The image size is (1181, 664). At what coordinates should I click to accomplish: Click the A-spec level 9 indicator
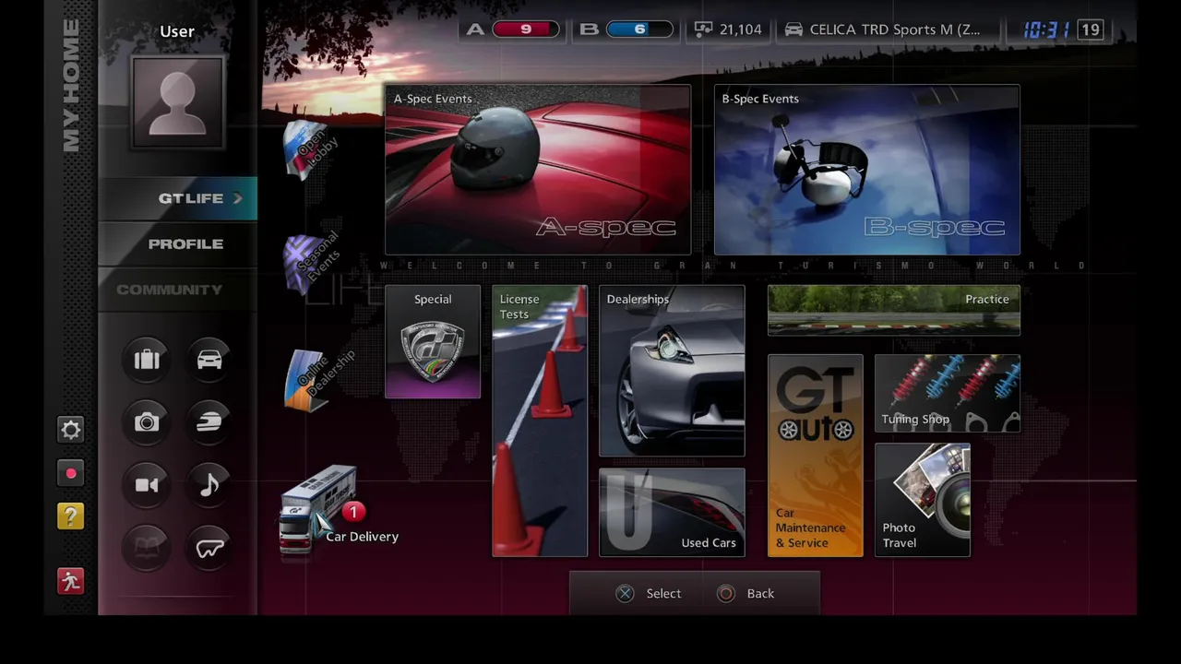(513, 30)
